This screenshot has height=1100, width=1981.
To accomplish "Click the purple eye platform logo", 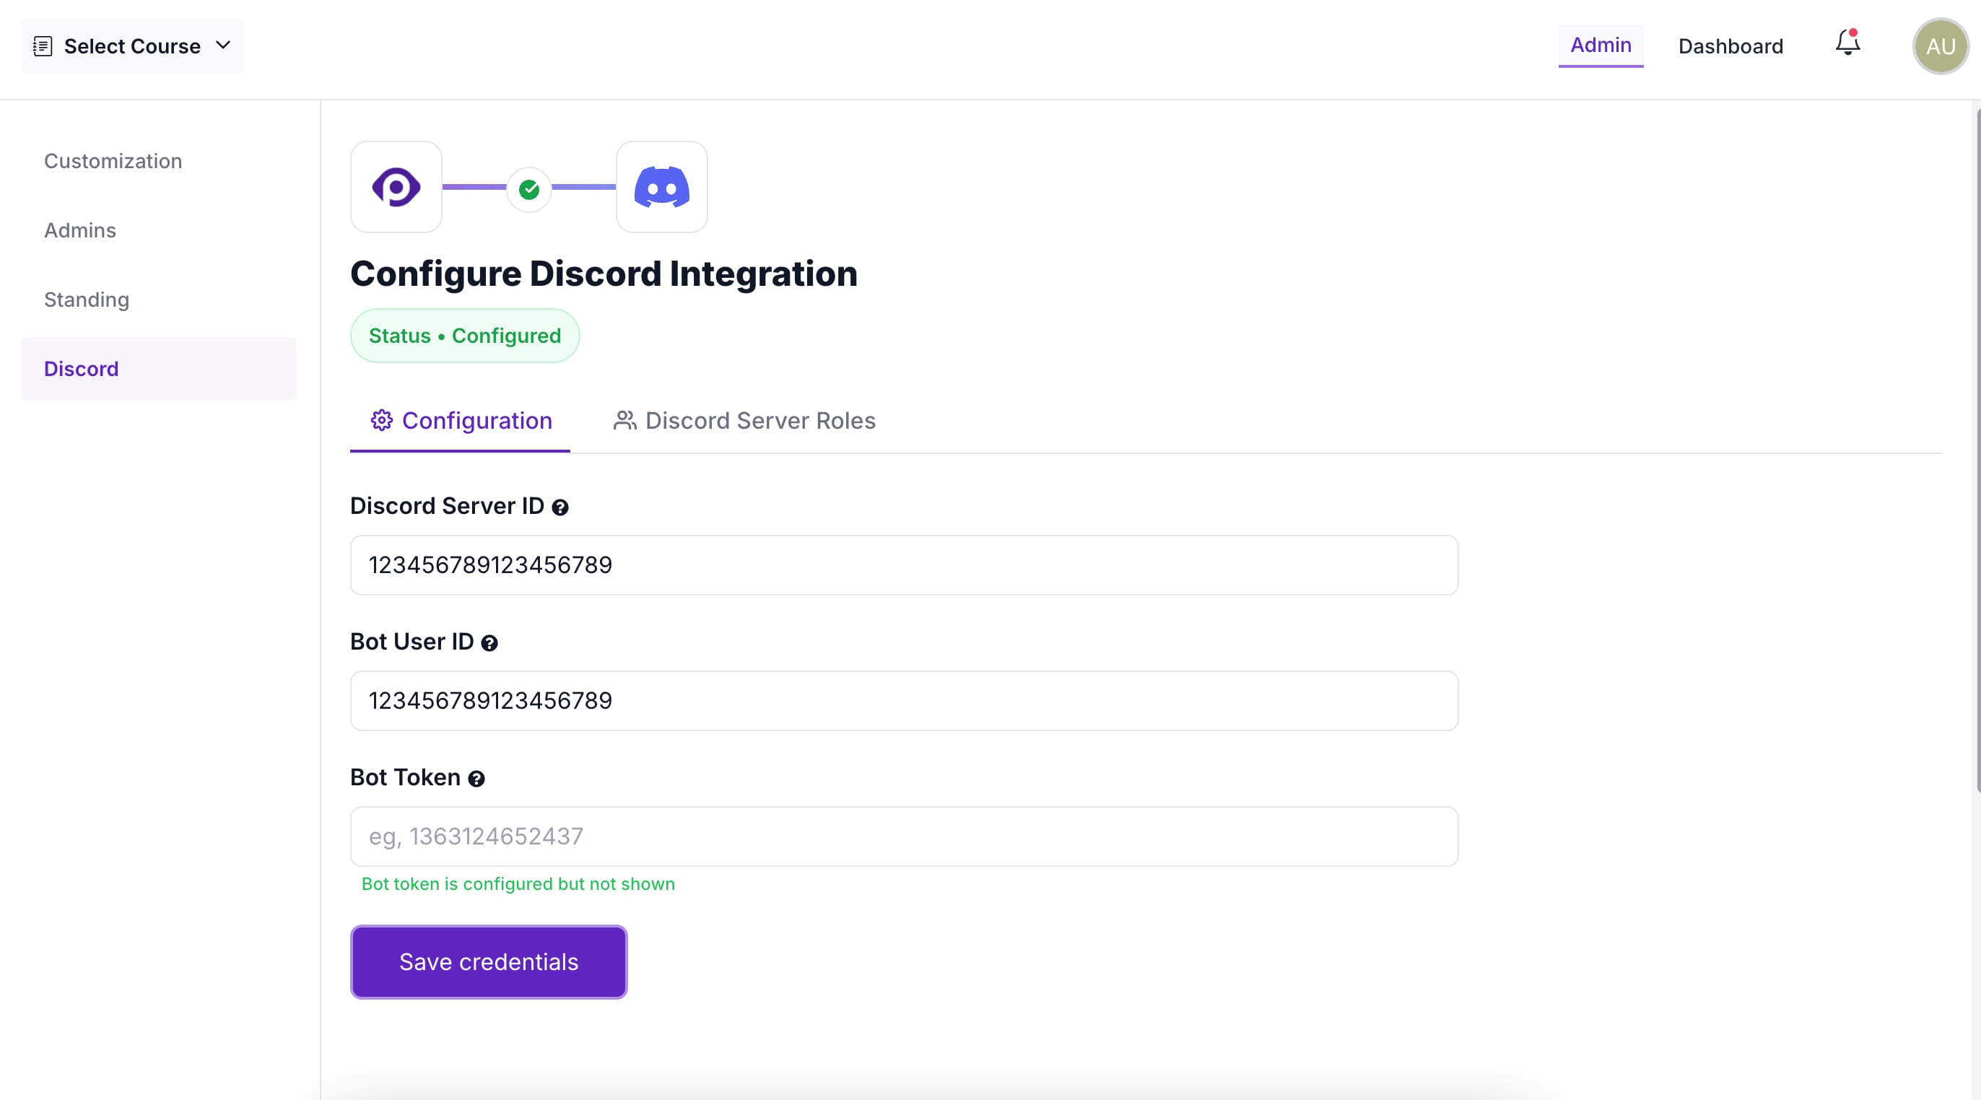I will (x=396, y=187).
